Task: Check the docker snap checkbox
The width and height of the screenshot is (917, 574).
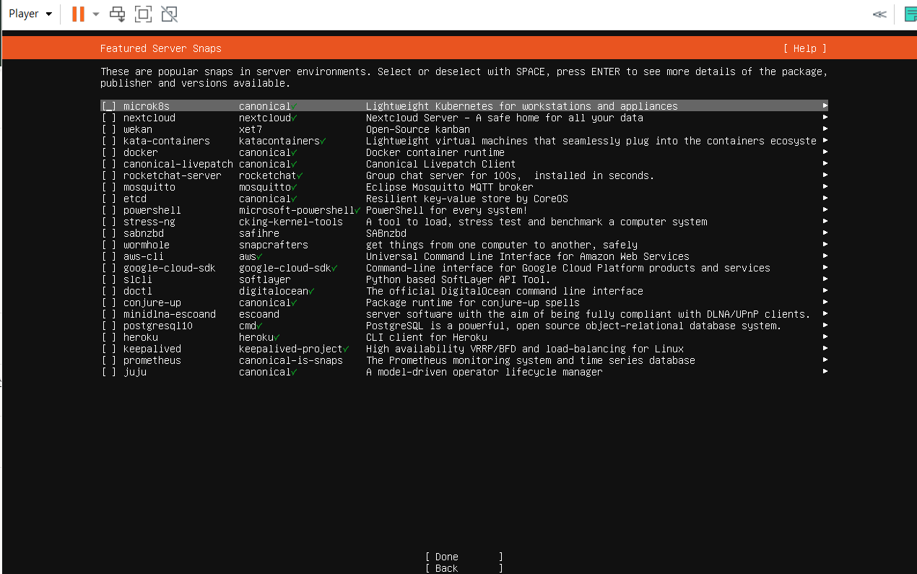Action: [109, 152]
